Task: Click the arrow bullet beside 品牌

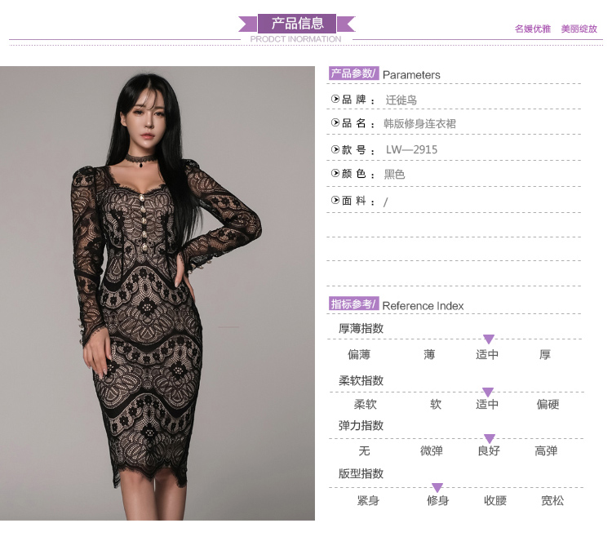Action: coord(335,99)
